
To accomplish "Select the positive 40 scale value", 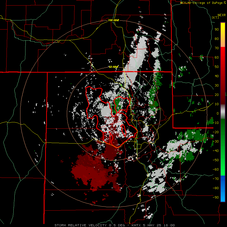I will [217, 76].
